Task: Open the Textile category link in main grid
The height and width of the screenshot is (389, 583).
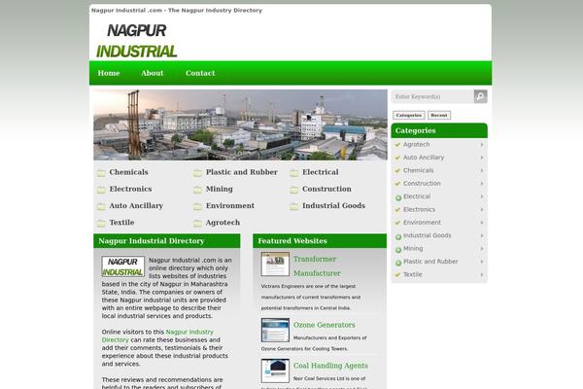Action: point(121,223)
